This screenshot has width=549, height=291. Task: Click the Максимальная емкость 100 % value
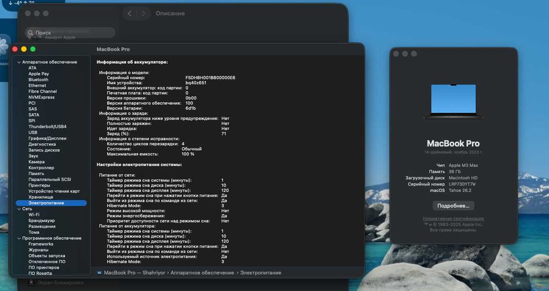click(188, 154)
